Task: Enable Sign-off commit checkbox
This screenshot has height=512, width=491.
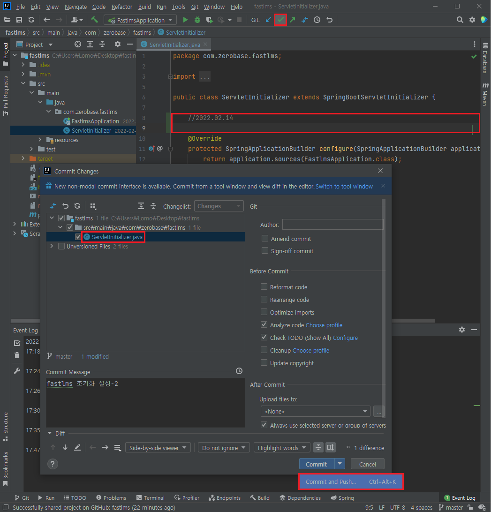Action: coord(265,251)
